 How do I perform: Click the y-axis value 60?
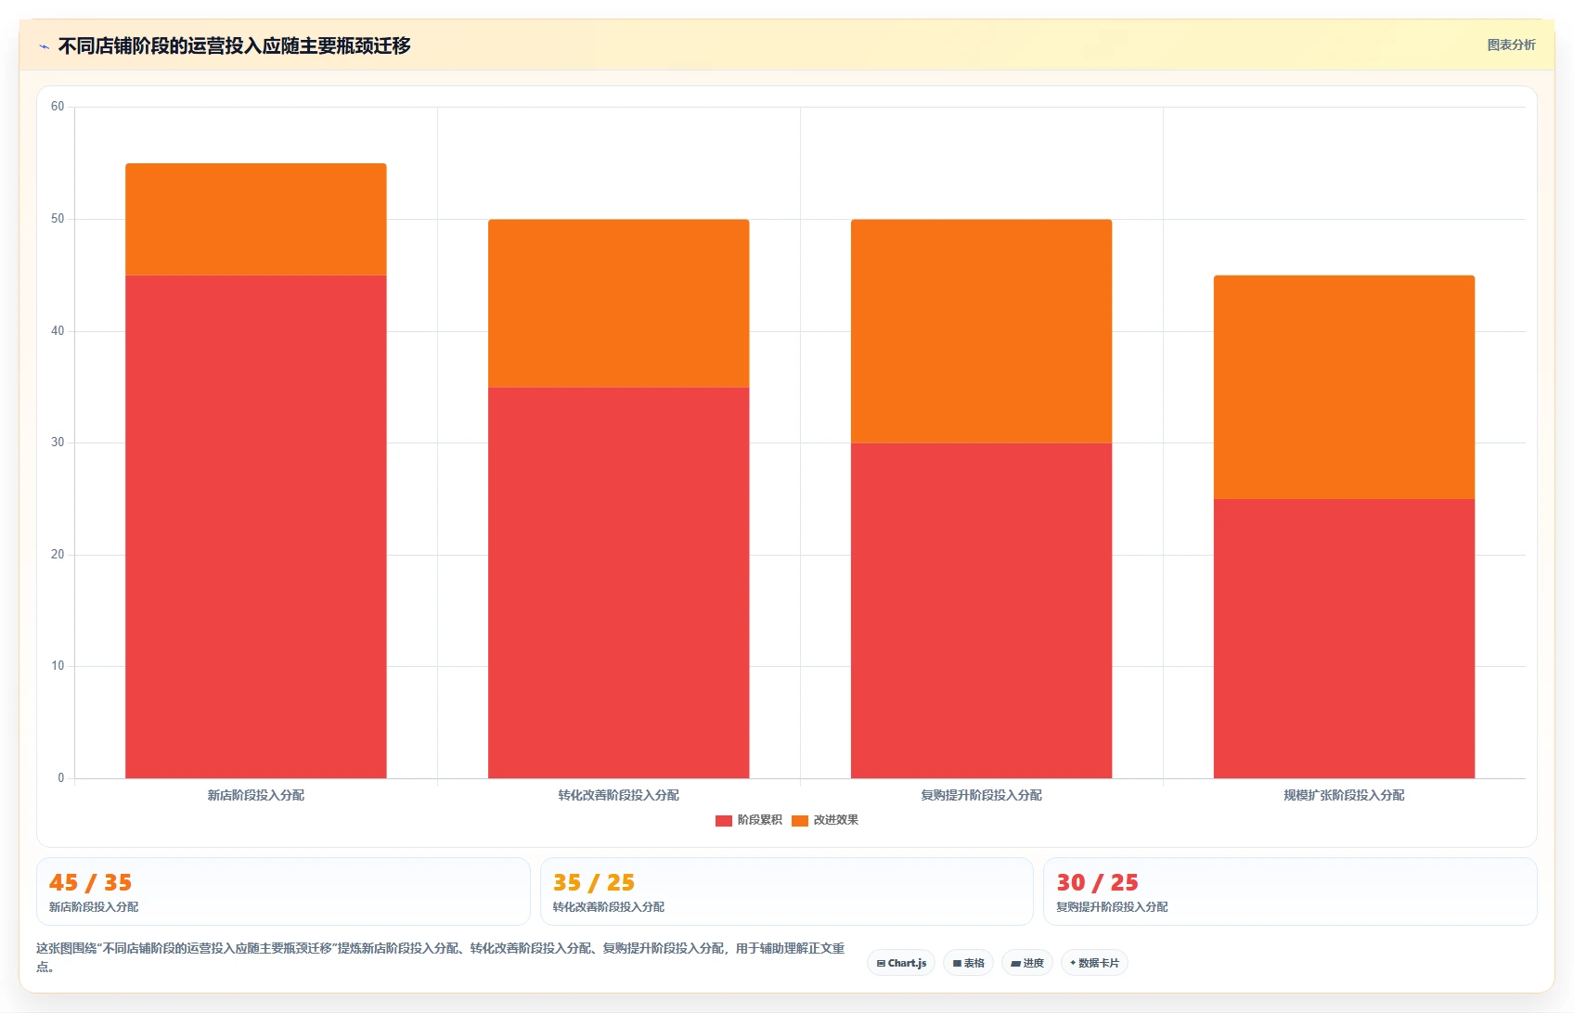[x=58, y=107]
